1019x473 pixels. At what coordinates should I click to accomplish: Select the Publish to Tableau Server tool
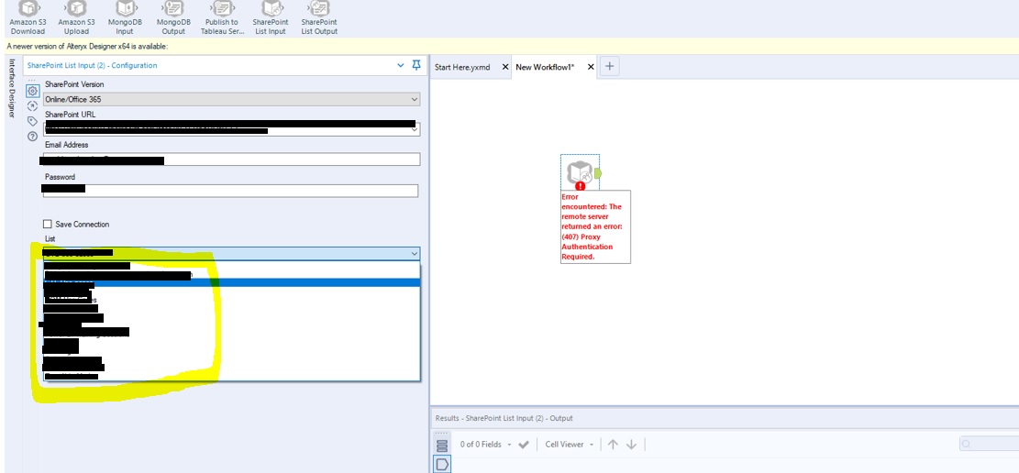221,17
